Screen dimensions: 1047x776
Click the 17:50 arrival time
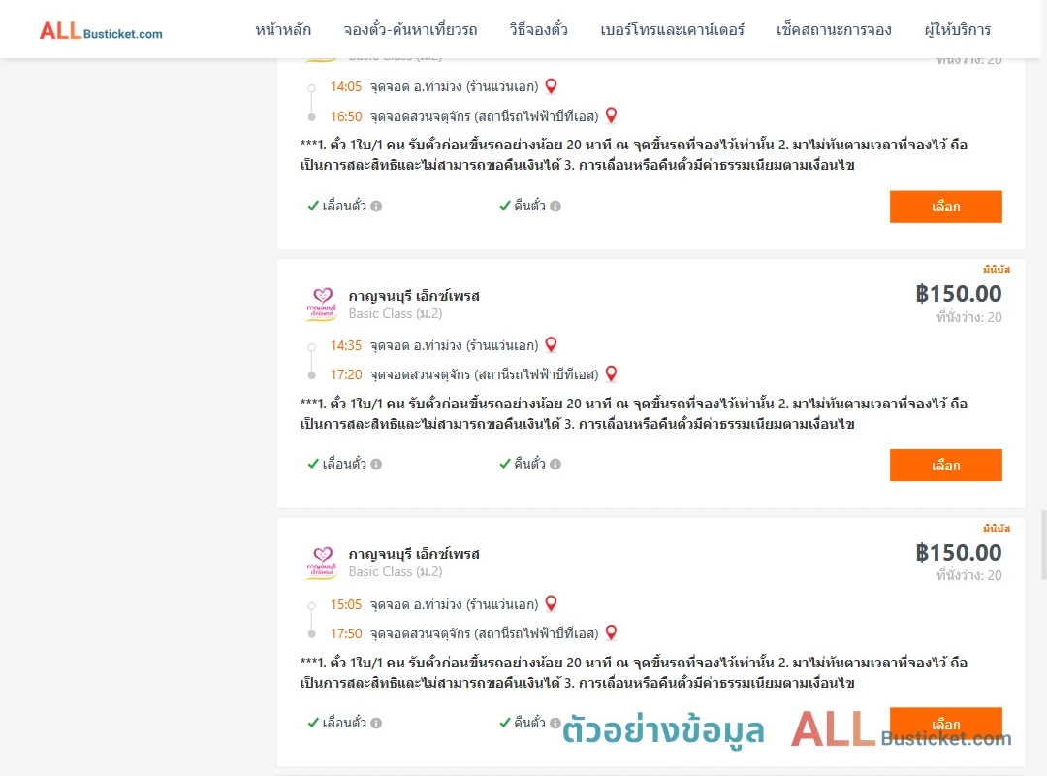point(346,633)
